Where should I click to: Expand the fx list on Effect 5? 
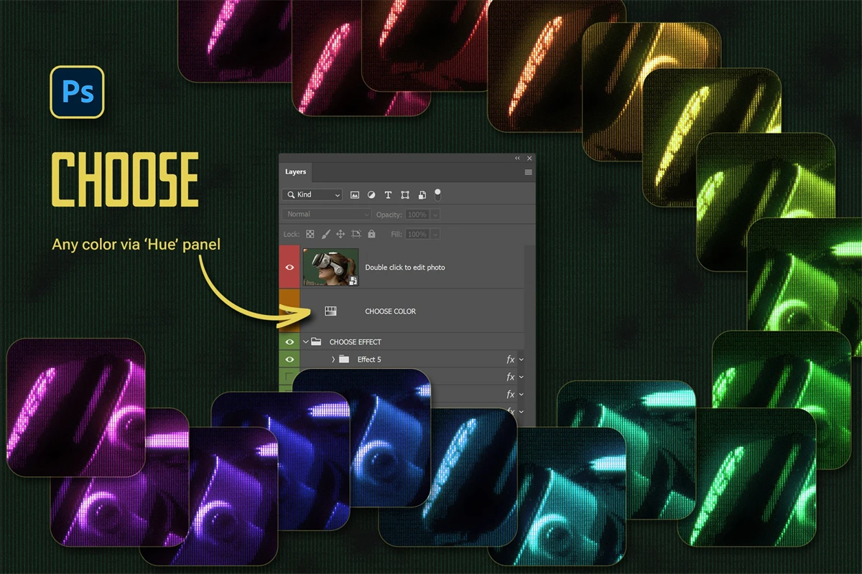coord(521,359)
